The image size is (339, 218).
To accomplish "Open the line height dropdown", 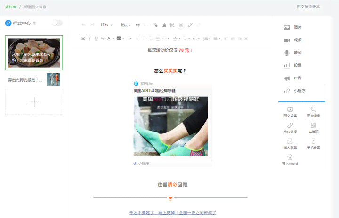I will click(x=196, y=39).
